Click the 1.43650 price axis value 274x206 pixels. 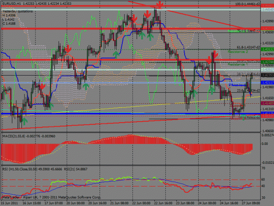coord(268,32)
